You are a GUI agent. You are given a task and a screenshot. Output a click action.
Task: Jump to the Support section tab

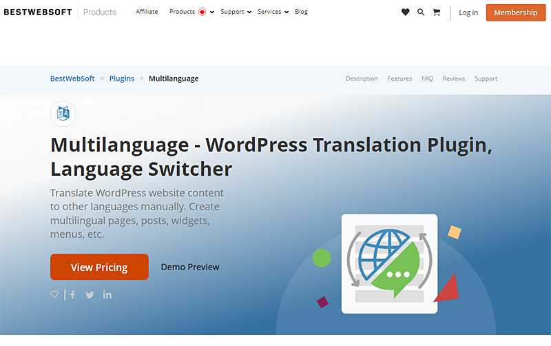coord(486,79)
